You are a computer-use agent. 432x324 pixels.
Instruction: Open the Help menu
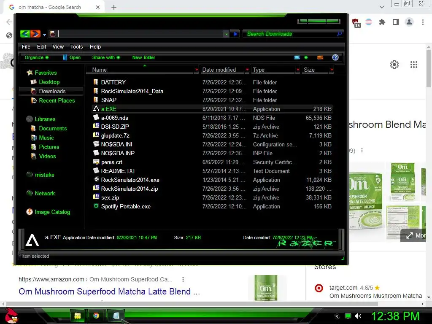tap(95, 46)
